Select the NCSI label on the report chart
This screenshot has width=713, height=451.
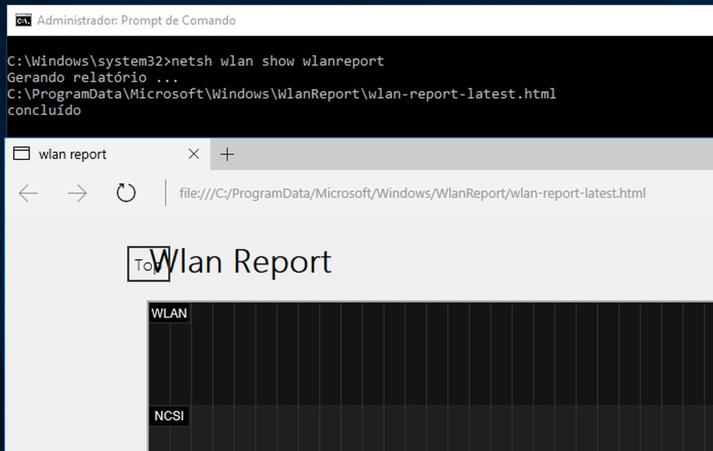tap(169, 416)
